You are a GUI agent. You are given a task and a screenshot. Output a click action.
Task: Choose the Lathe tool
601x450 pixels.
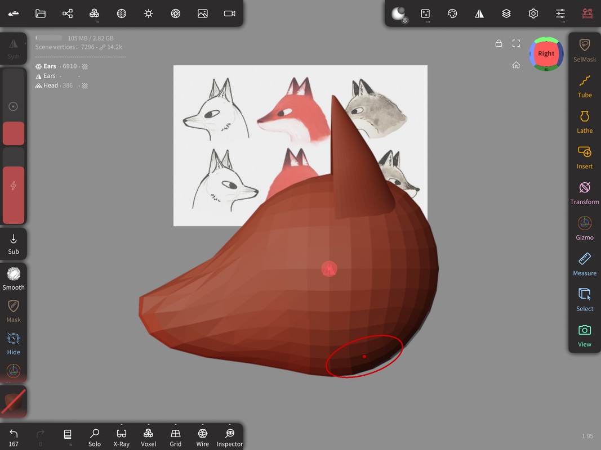tap(585, 121)
